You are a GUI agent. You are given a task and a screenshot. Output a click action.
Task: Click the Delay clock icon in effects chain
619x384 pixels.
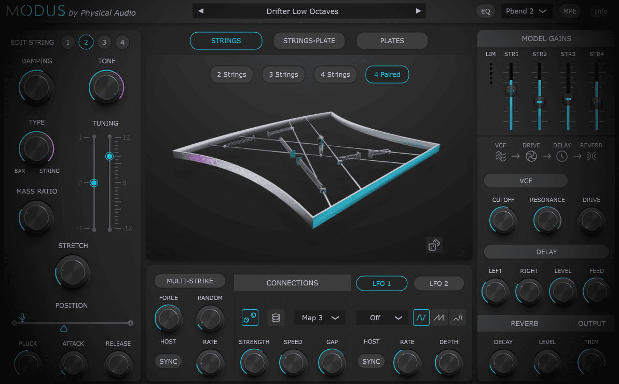pos(562,156)
